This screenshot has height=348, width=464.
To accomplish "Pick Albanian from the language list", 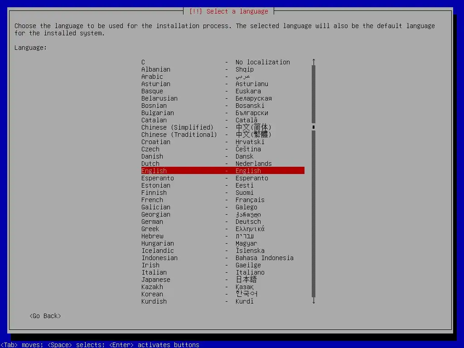I will tap(223, 69).
